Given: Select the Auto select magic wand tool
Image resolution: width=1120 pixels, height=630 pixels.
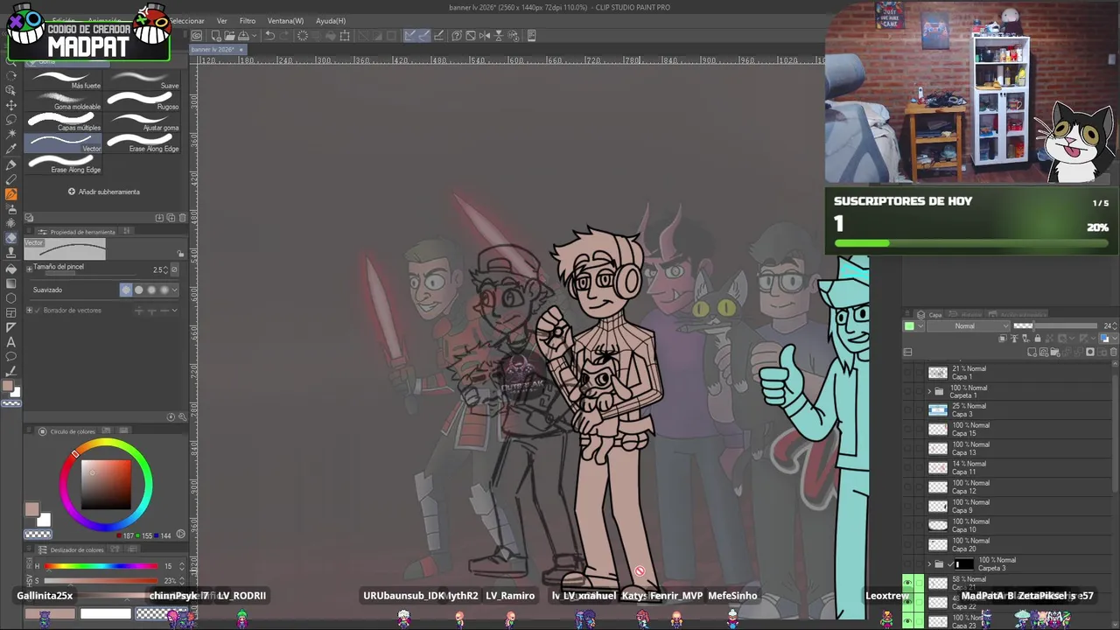Looking at the screenshot, I should click(x=11, y=135).
